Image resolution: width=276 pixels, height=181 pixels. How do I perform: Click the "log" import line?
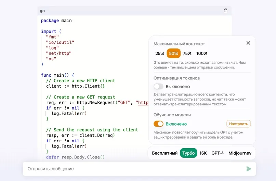point(52,48)
